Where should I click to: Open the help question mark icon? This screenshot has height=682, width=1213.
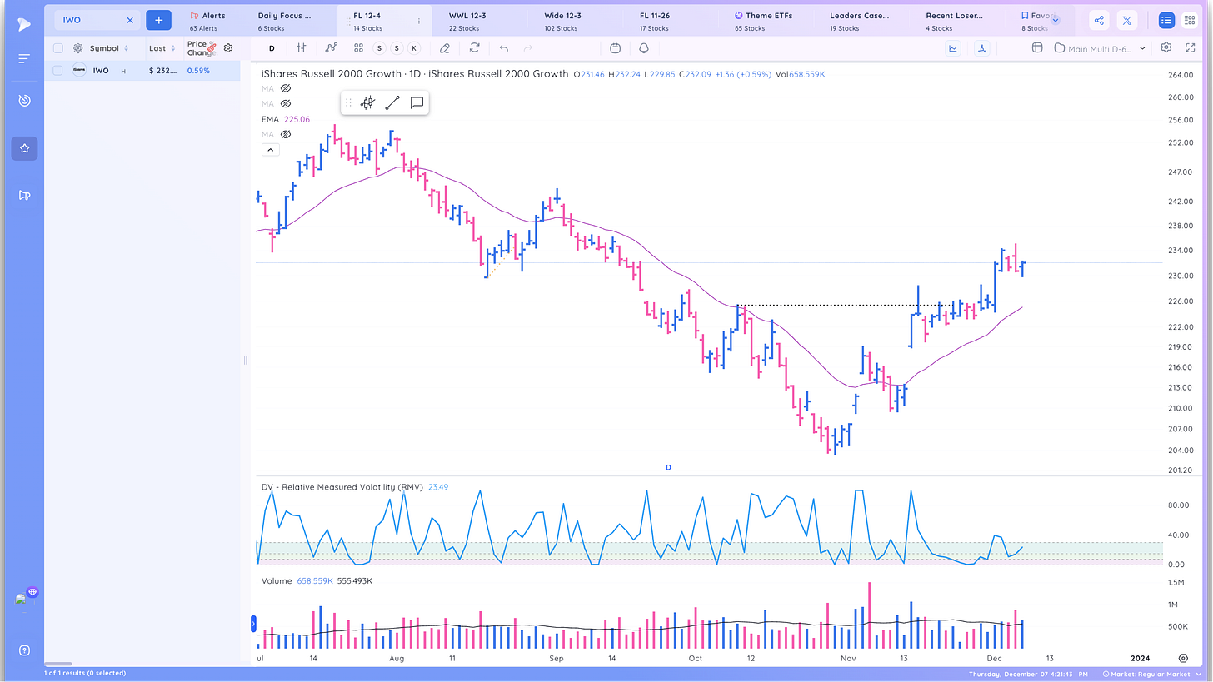click(24, 650)
